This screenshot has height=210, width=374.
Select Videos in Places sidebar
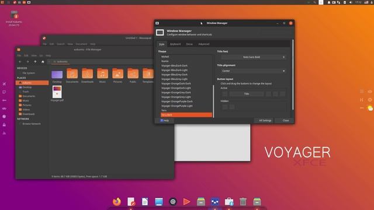tap(32, 110)
